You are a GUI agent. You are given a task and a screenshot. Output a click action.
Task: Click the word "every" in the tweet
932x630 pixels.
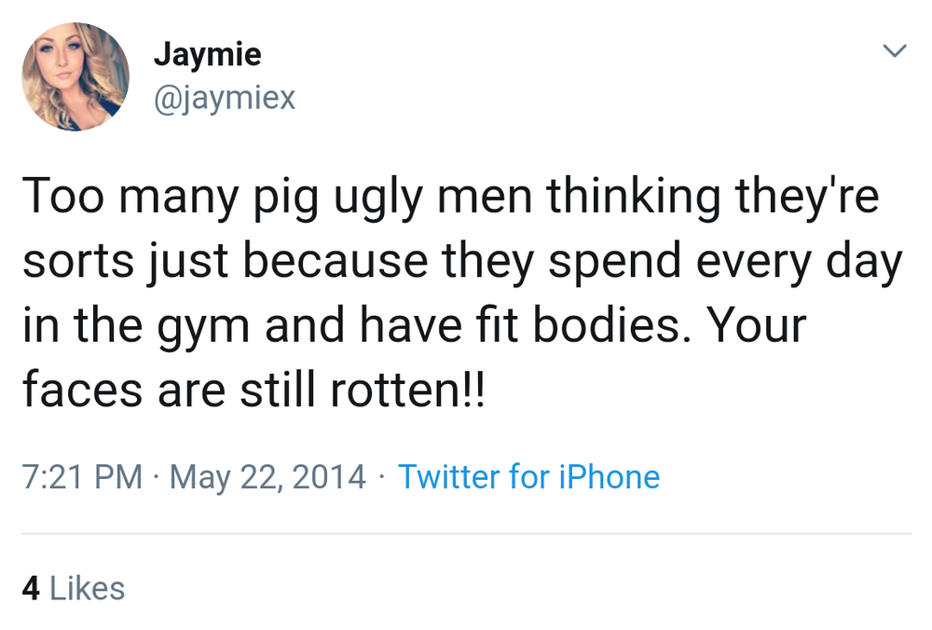click(747, 264)
